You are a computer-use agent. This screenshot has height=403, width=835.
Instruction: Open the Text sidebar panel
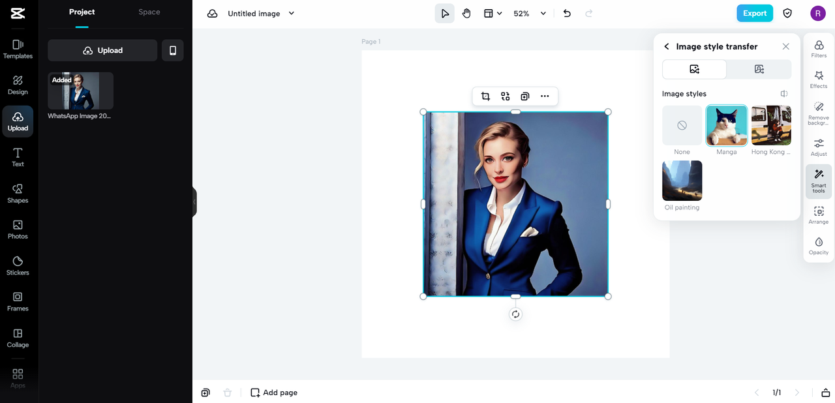click(x=18, y=157)
